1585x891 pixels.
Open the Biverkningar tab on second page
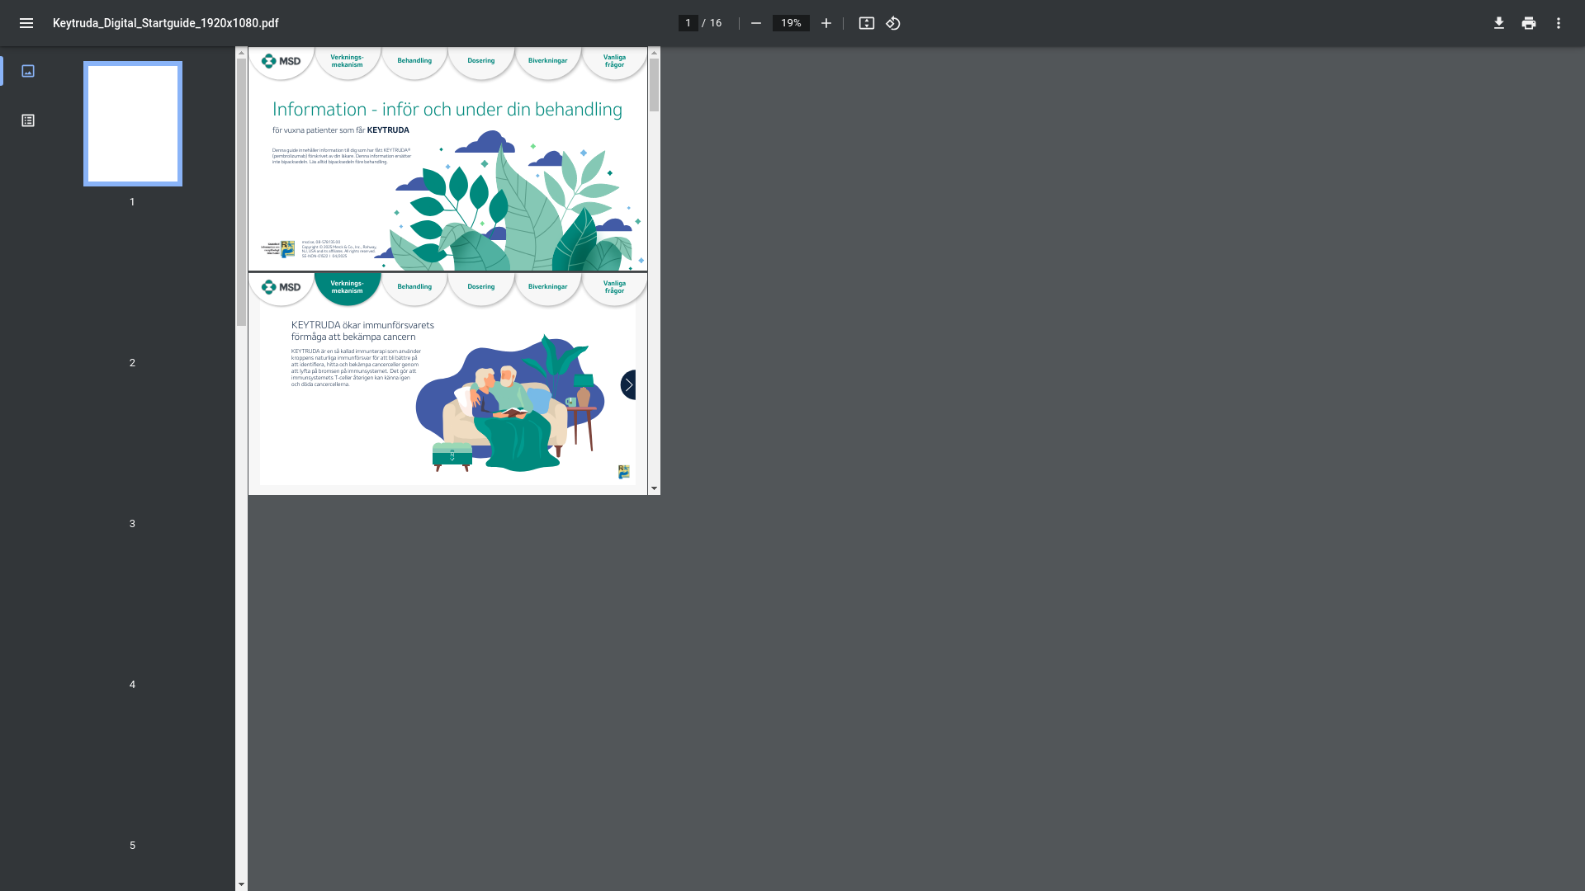pos(547,287)
